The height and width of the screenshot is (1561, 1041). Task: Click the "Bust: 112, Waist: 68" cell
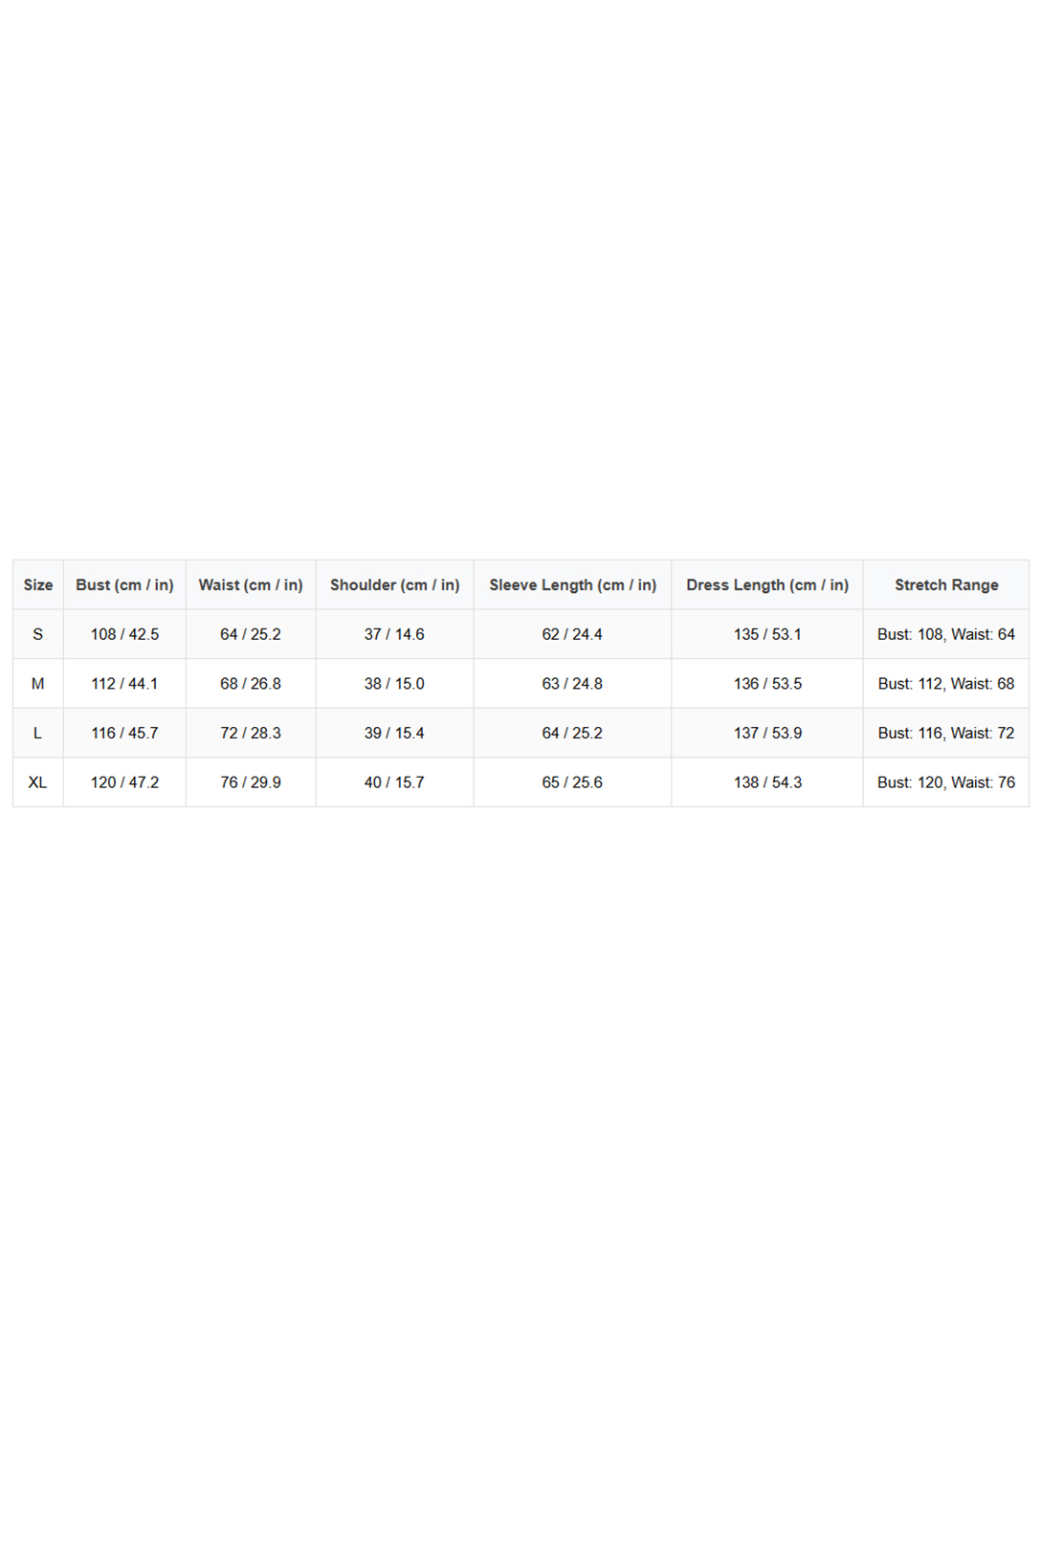point(946,684)
